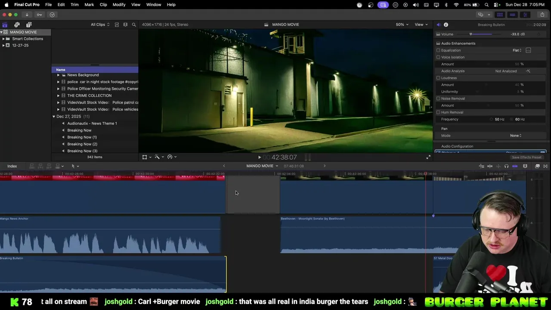Click the timeline Index button
Image resolution: width=551 pixels, height=310 pixels.
[x=12, y=166]
